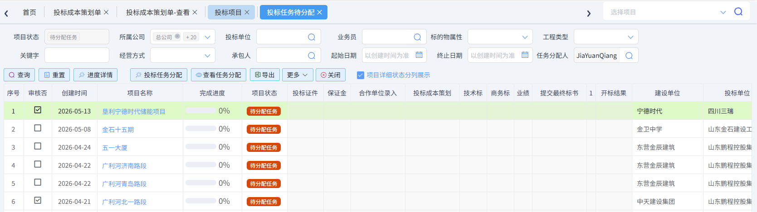Click the +20 tag in 所属公司
Image resolution: width=757 pixels, height=212 pixels.
[x=191, y=37]
